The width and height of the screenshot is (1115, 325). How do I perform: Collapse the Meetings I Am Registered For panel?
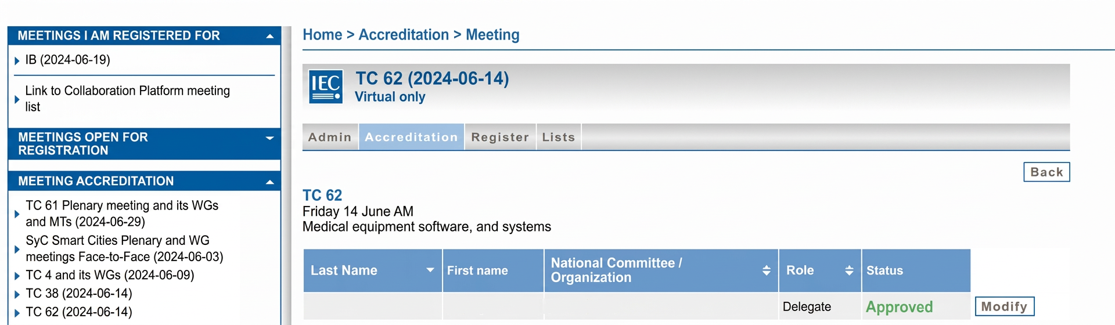click(269, 36)
